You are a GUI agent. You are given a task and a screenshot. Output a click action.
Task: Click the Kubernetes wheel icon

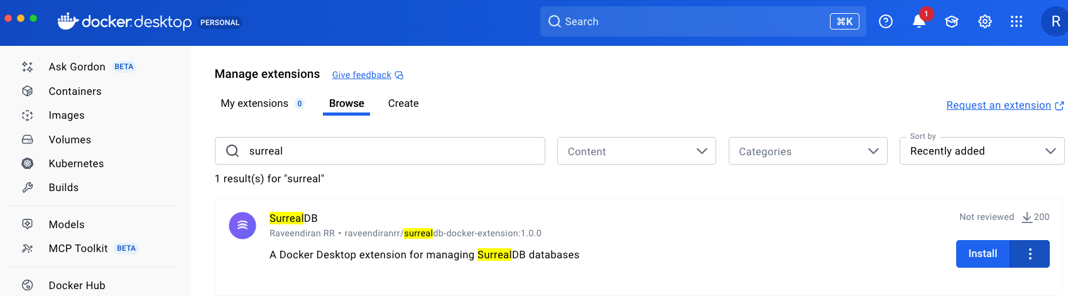point(28,163)
